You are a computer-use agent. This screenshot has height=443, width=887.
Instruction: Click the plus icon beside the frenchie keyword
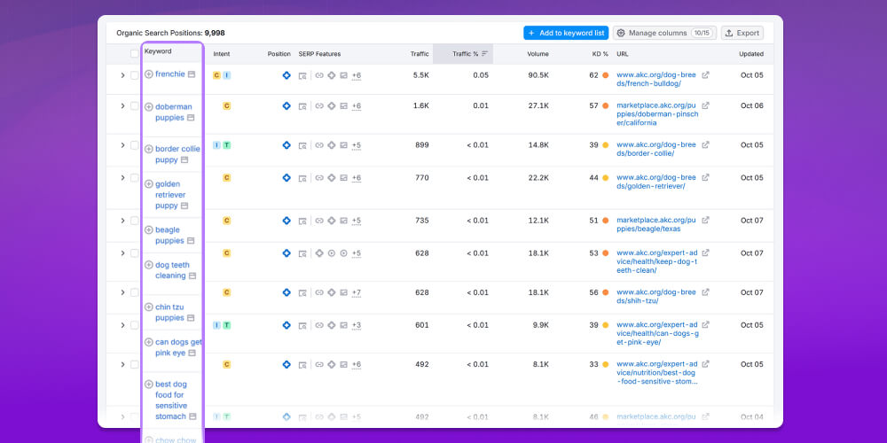(149, 74)
